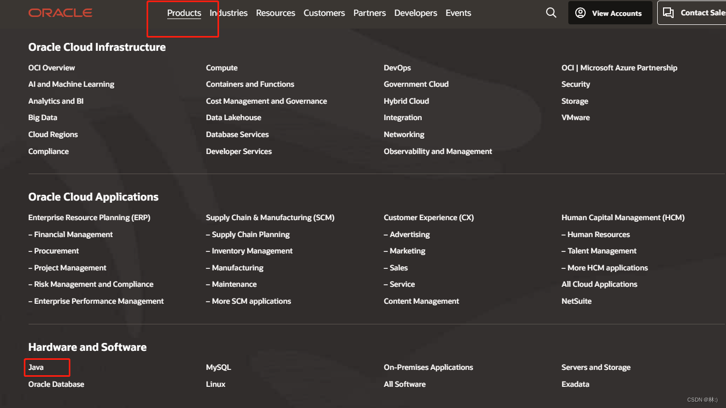The height and width of the screenshot is (408, 726).
Task: Open the Security link
Action: pos(576,84)
